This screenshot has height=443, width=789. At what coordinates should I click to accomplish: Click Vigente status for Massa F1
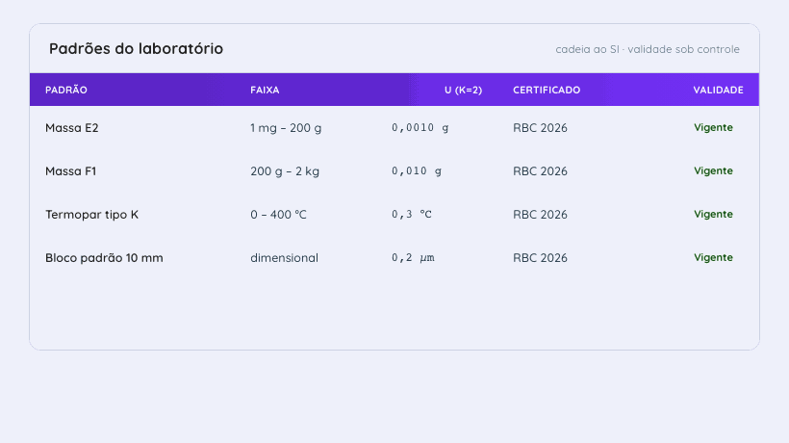coord(713,171)
